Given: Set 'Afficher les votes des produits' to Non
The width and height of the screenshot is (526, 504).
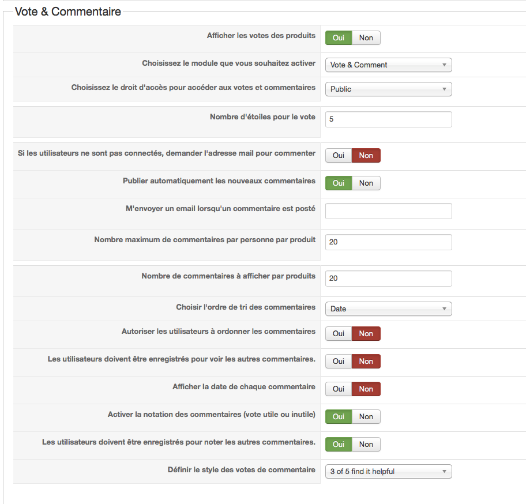Looking at the screenshot, I should (366, 38).
